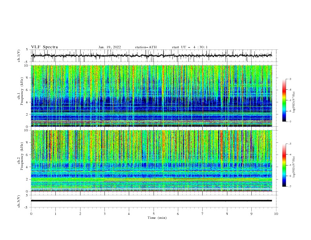Viewport: 311px width, 240px height.
Task: Click the "ch.3(V)" waveform axis label
Action: click(19, 201)
